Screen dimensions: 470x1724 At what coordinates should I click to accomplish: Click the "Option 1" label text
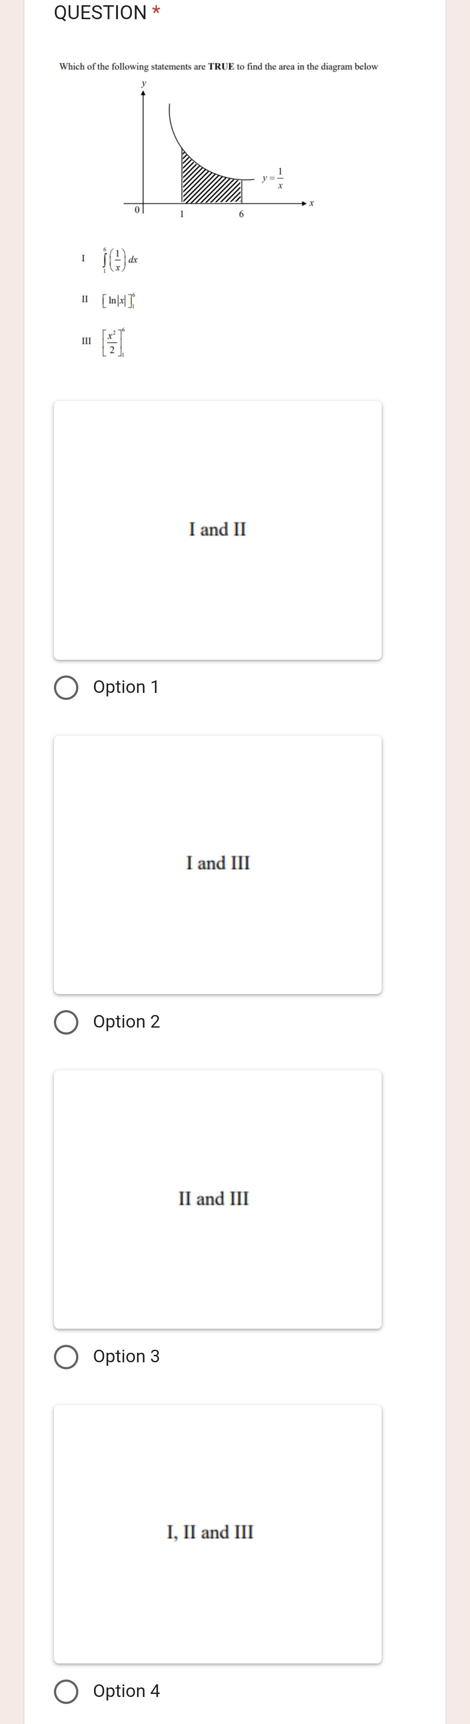126,687
